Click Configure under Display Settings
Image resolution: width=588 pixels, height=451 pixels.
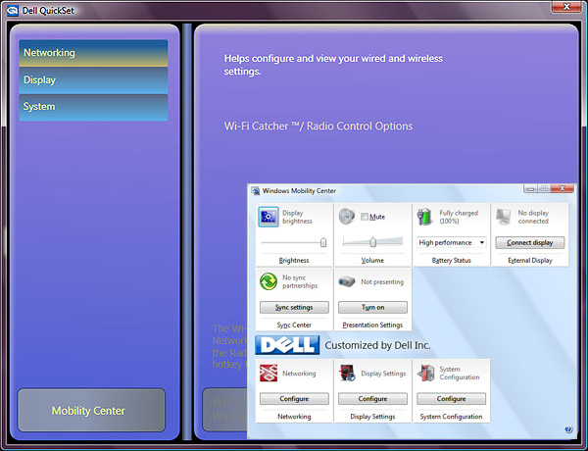[x=372, y=399]
